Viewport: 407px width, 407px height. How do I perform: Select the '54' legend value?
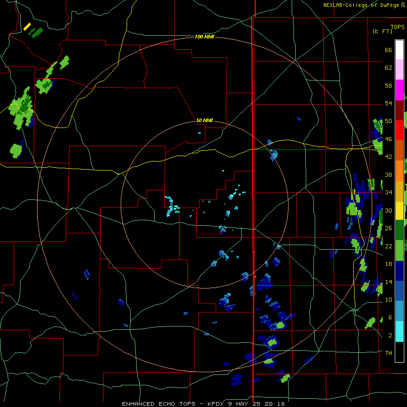tap(388, 103)
